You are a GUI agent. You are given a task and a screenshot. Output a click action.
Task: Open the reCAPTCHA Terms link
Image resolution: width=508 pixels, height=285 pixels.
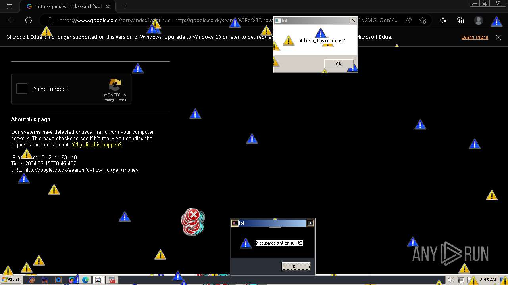pyautogui.click(x=121, y=100)
